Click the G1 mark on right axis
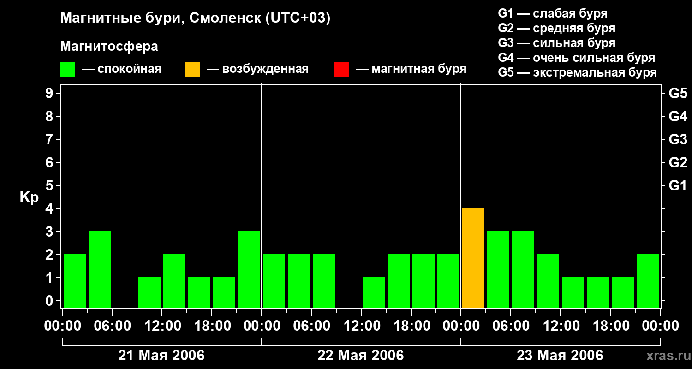Screen dimensions: 692x369 [678, 185]
